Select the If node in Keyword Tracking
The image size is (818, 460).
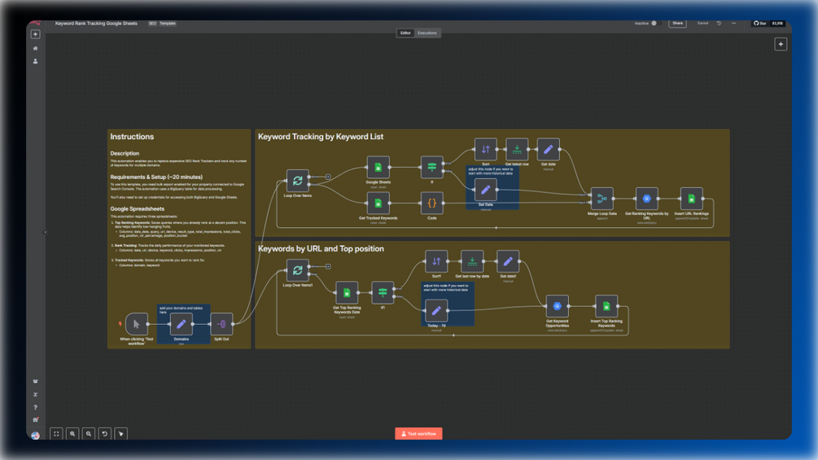pyautogui.click(x=432, y=168)
